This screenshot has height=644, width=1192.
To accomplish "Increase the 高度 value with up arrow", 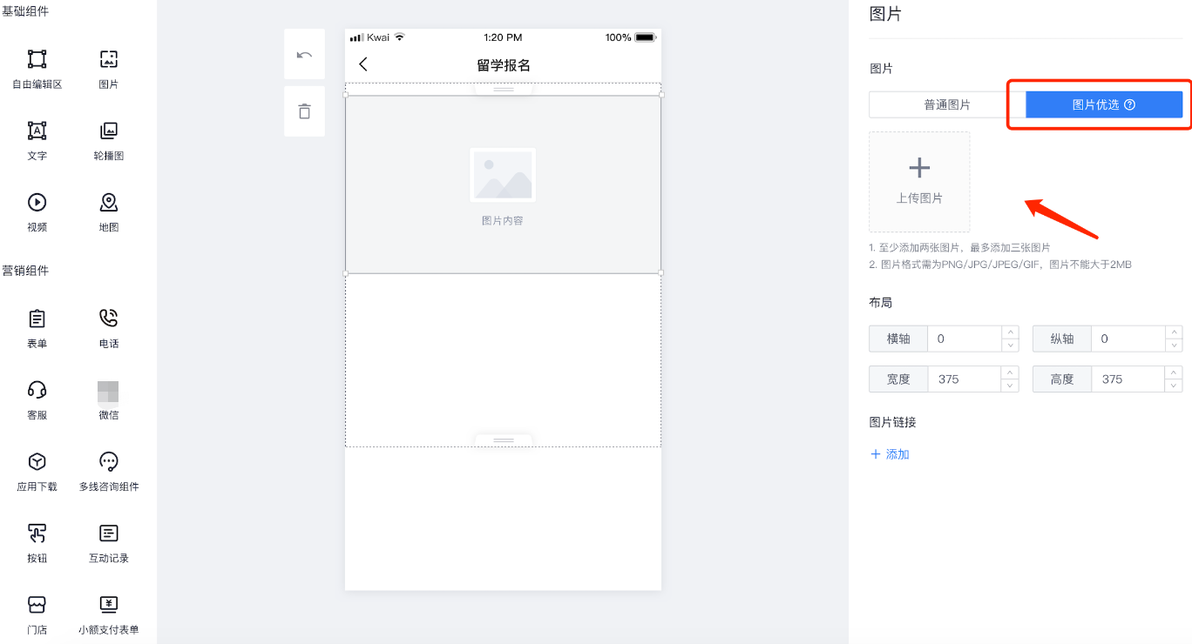I will 1175,372.
